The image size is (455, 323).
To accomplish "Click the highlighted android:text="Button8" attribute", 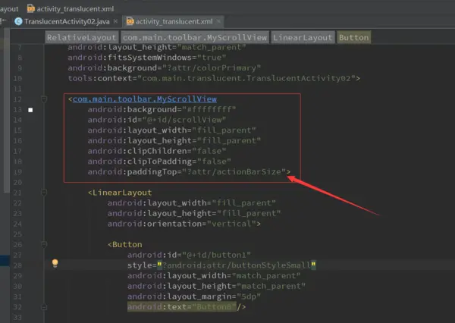I will [x=182, y=307].
